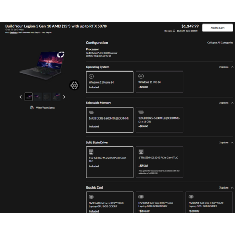This screenshot has height=235, width=235.
Task: Click Collapse All Categories link
Action: (220, 43)
